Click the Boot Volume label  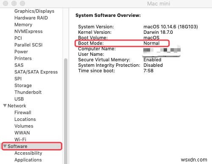click(x=93, y=38)
